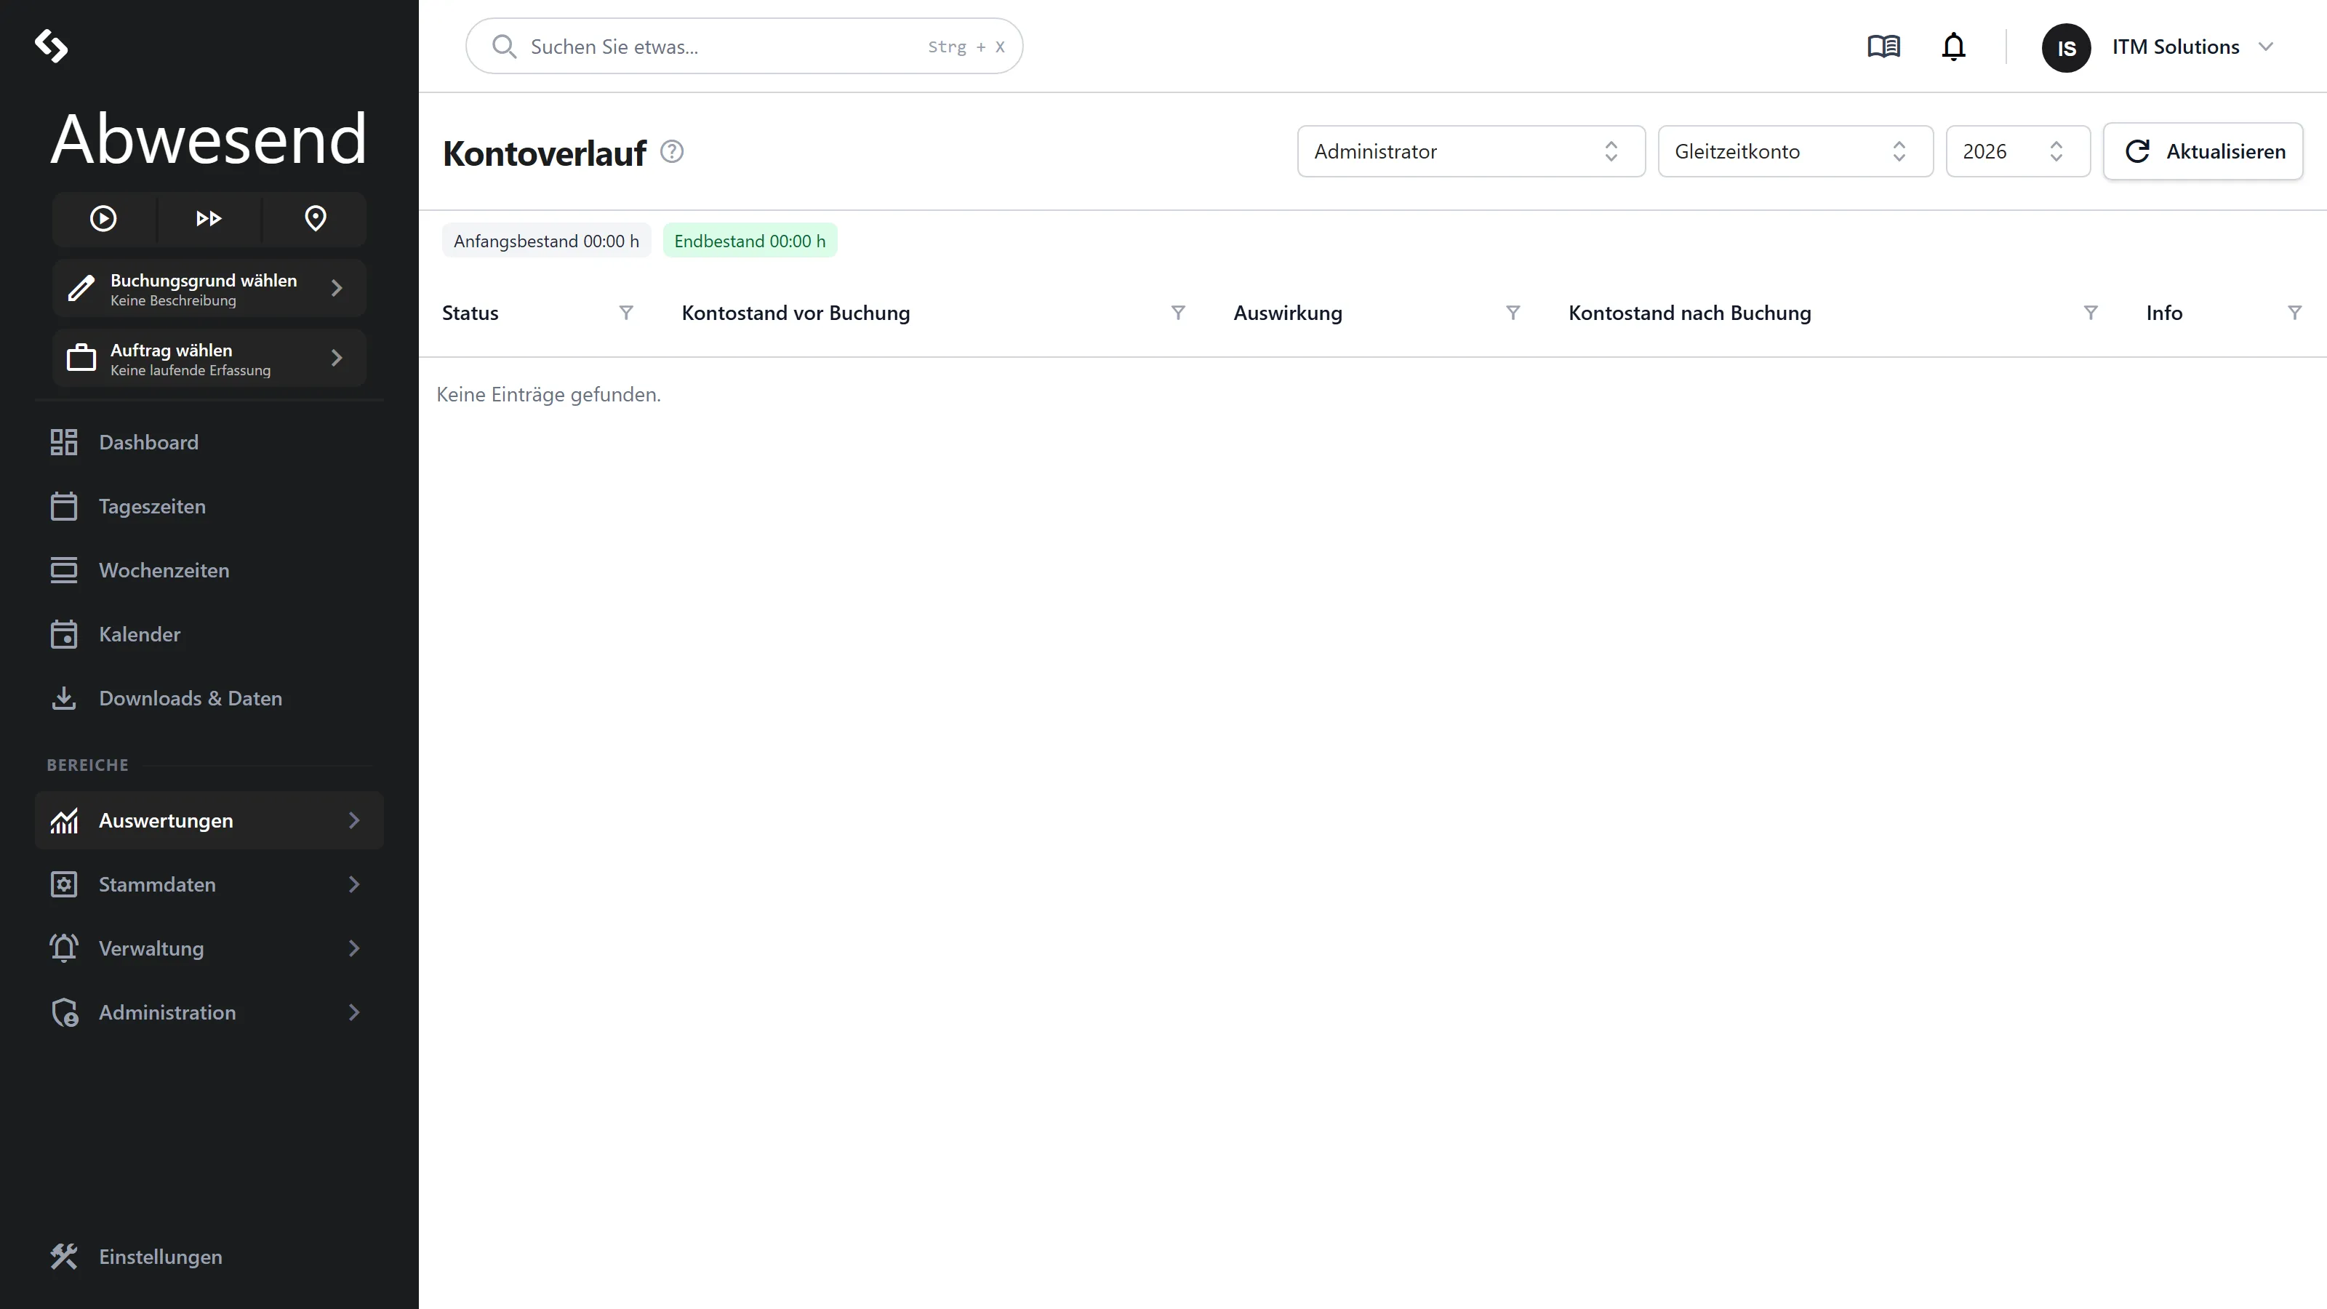Viewport: 2327px width, 1309px height.
Task: Click the Aktualisieren button
Action: coord(2203,152)
